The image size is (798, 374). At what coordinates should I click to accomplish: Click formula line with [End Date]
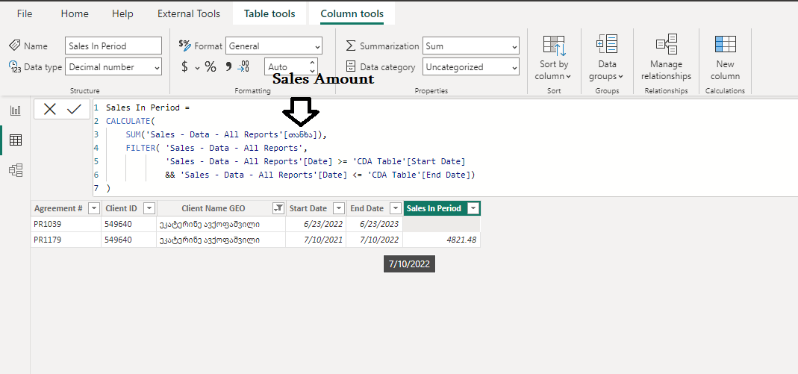coord(320,175)
